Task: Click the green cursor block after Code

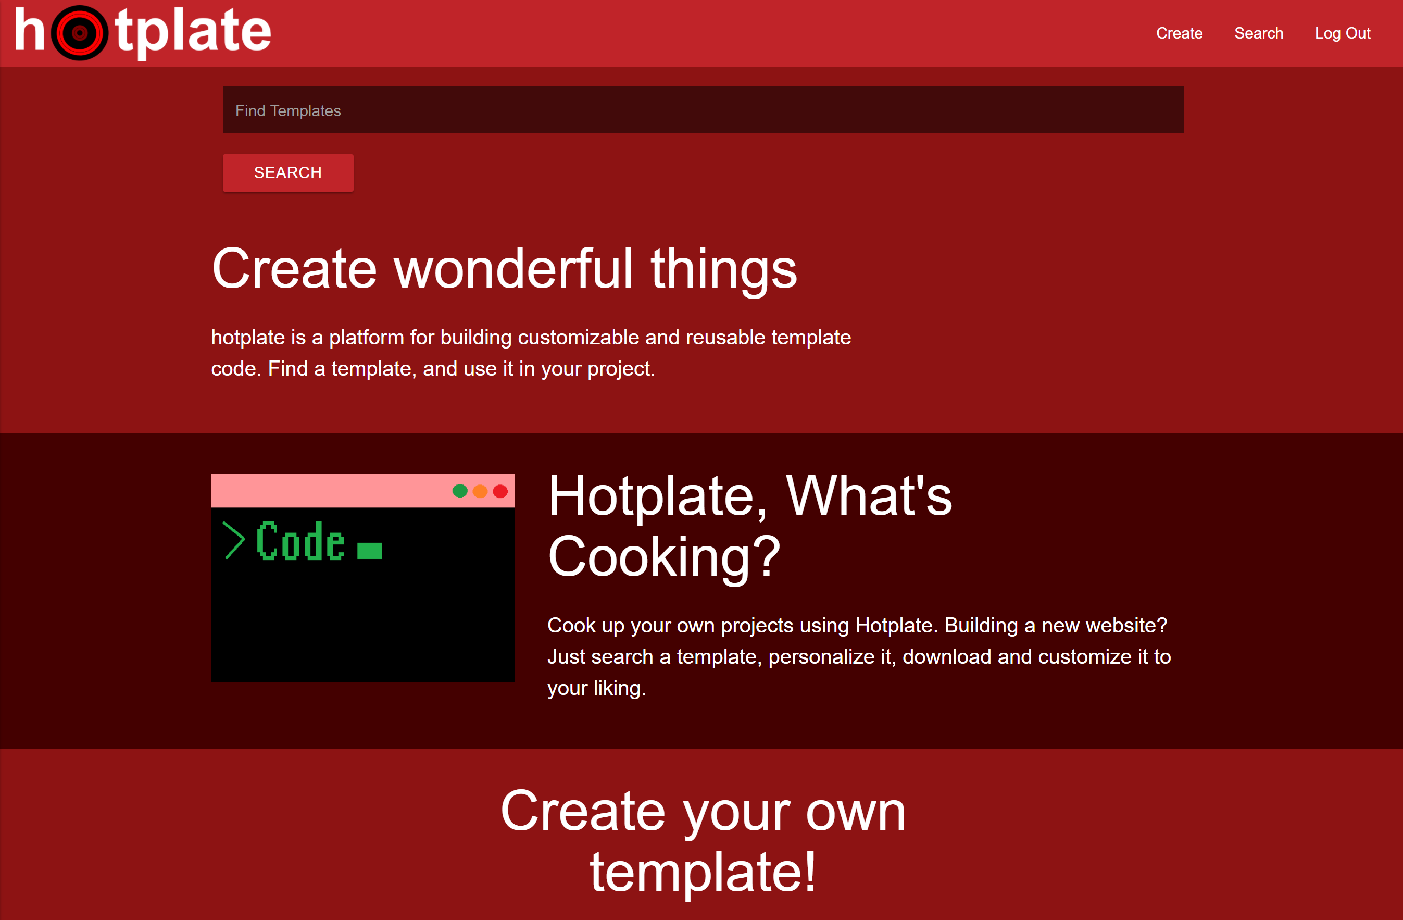Action: click(370, 550)
